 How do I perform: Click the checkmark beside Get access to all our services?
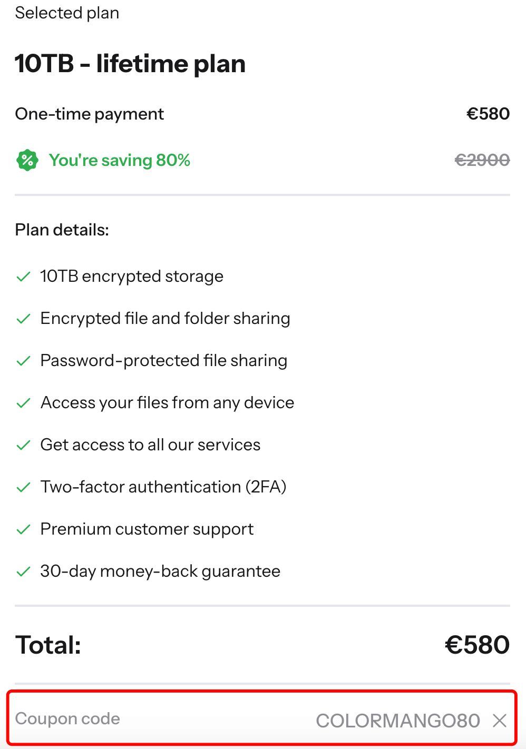[23, 445]
